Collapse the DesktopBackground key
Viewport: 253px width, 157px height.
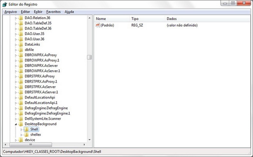click(x=16, y=124)
